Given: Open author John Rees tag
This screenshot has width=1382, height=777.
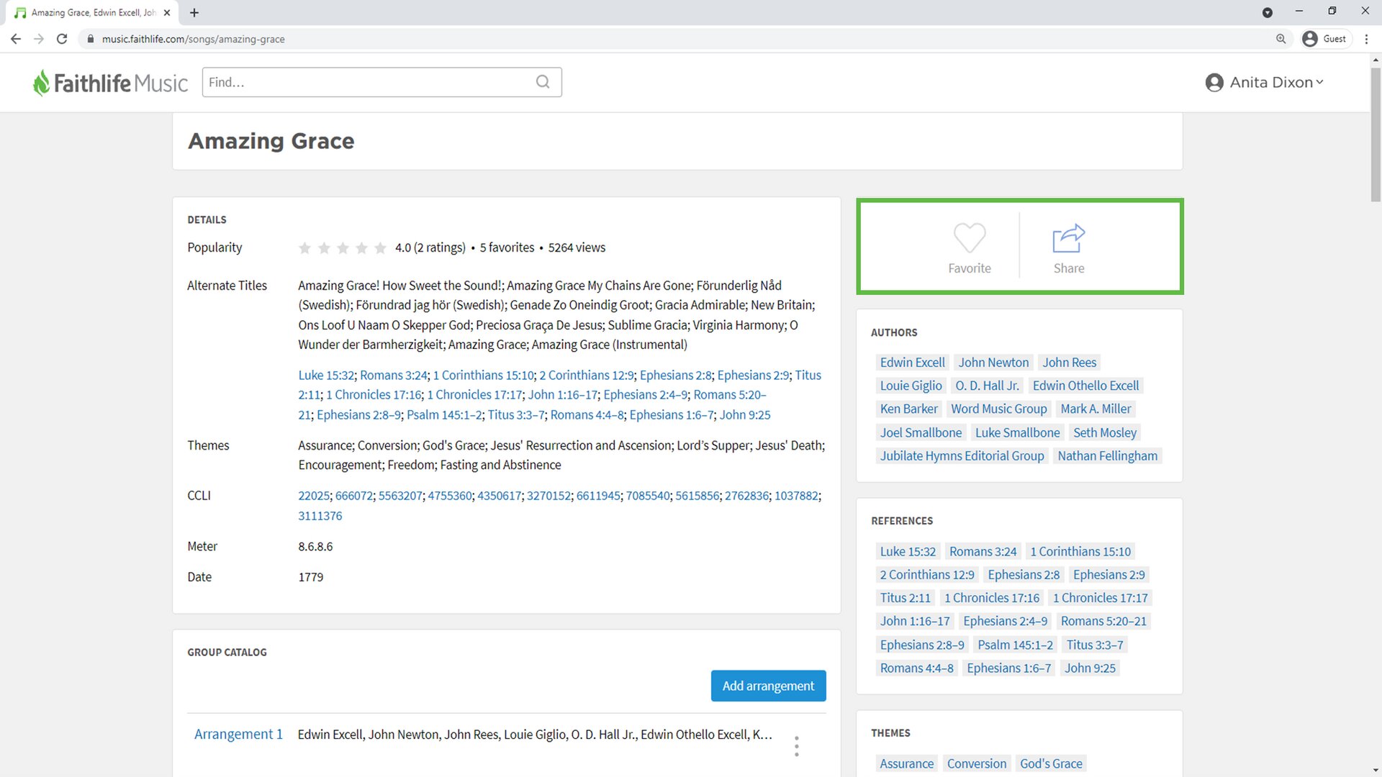Looking at the screenshot, I should [1069, 363].
